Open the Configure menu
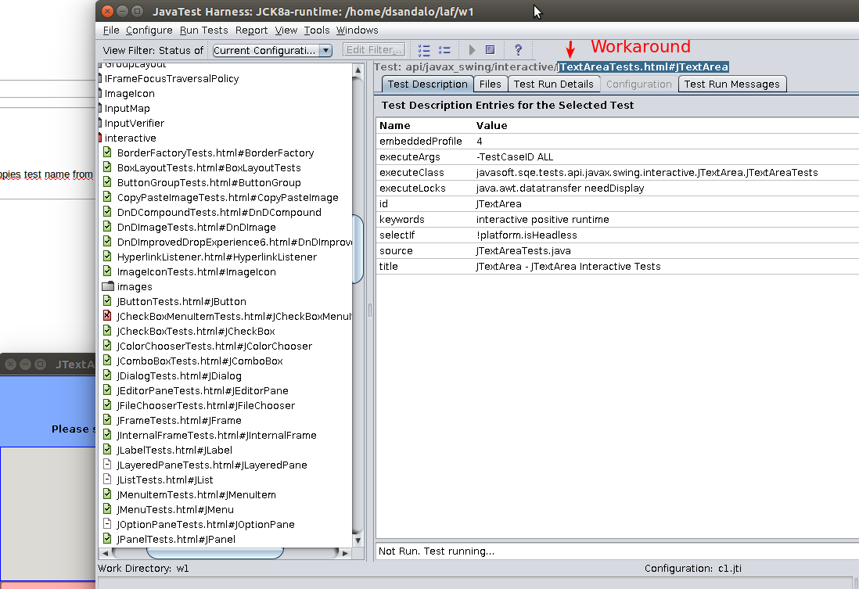This screenshot has height=589, width=859. pyautogui.click(x=149, y=31)
